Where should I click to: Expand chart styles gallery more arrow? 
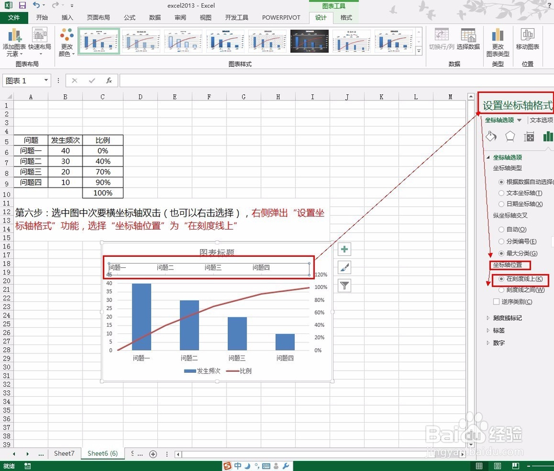[x=419, y=51]
